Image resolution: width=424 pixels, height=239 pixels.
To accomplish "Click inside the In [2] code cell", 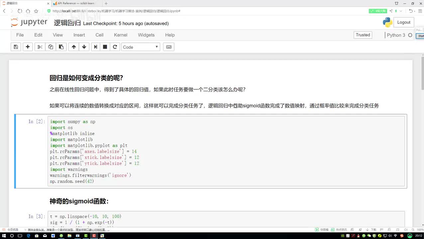I will point(226,151).
